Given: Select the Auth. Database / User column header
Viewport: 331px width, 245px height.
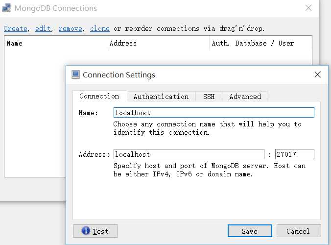Looking at the screenshot, I should coord(260,43).
